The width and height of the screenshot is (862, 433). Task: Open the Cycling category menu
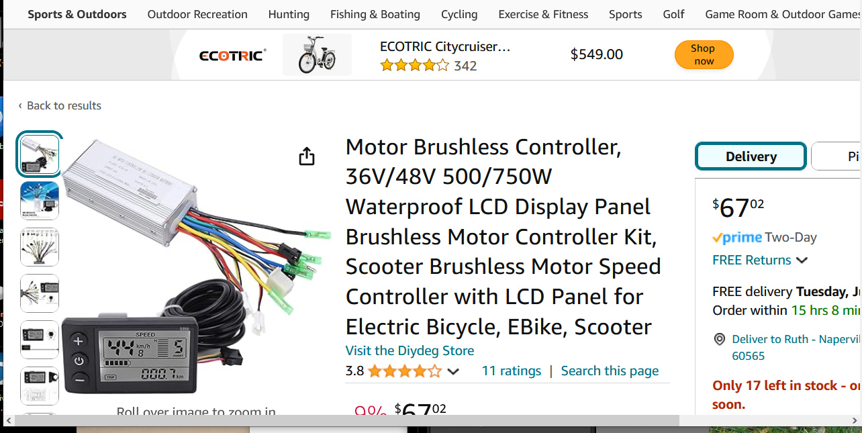tap(459, 14)
